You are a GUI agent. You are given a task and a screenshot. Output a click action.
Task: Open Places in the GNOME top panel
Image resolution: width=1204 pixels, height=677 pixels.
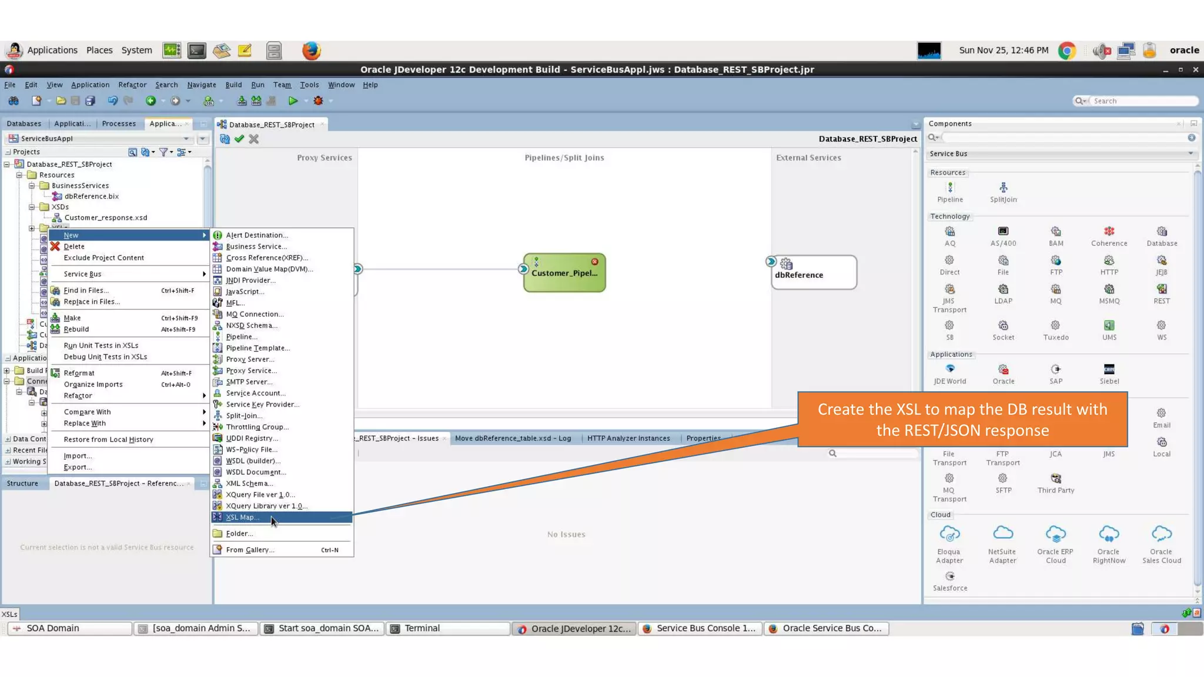click(99, 51)
